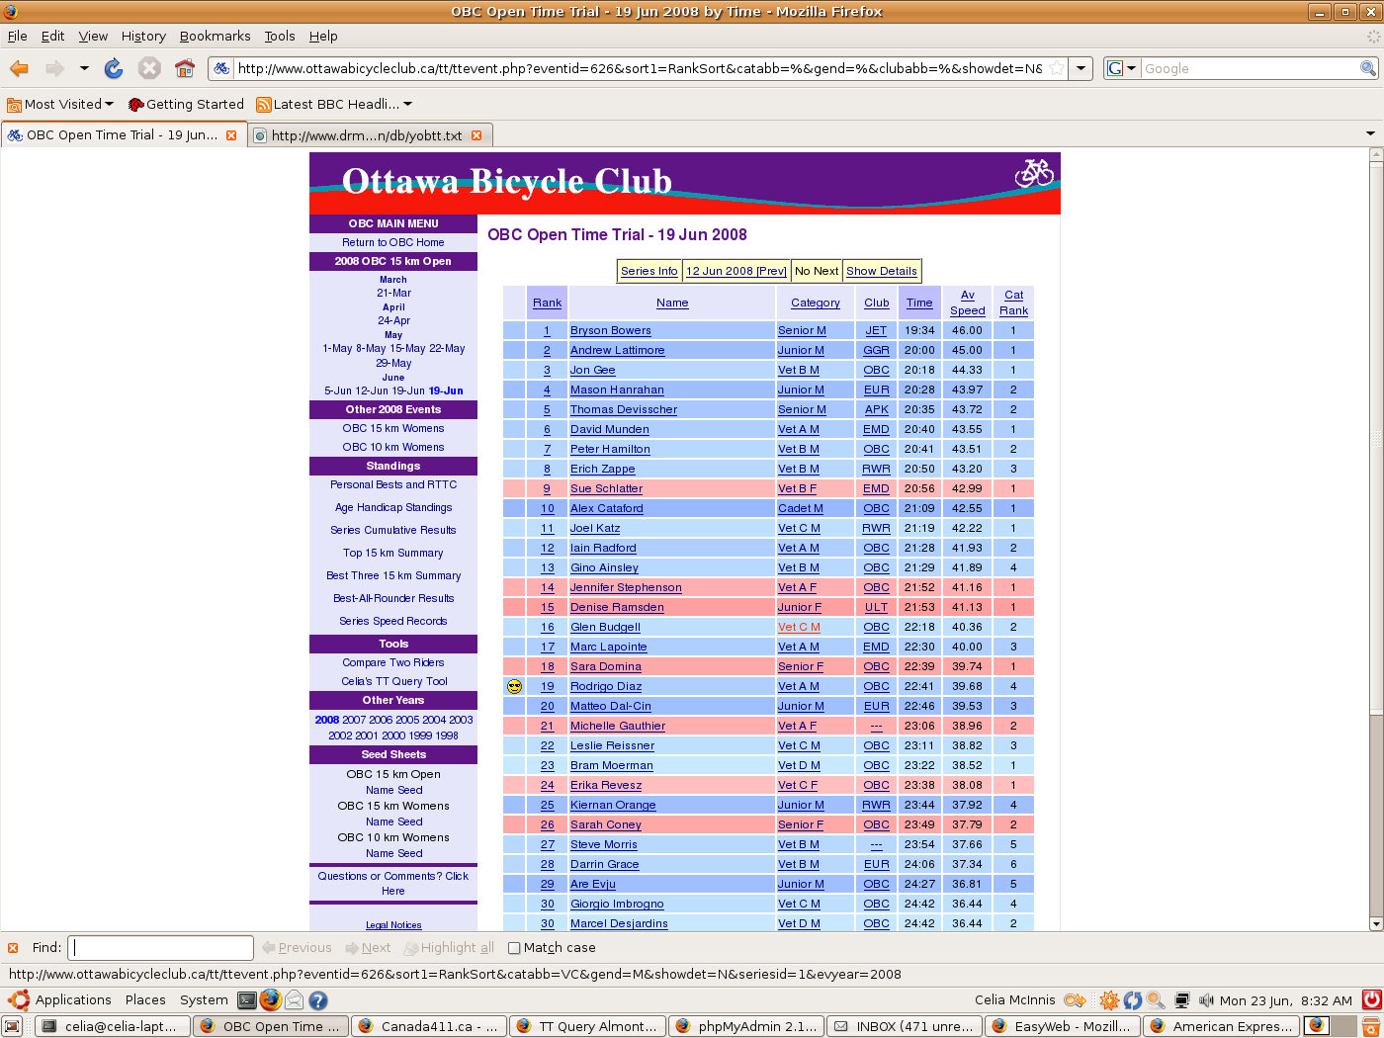Click the sunglasses smiley beside rank 19
The width and height of the screenshot is (1384, 1038).
tap(514, 686)
